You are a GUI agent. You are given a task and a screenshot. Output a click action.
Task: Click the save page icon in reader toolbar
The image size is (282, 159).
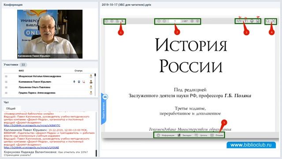258,21
